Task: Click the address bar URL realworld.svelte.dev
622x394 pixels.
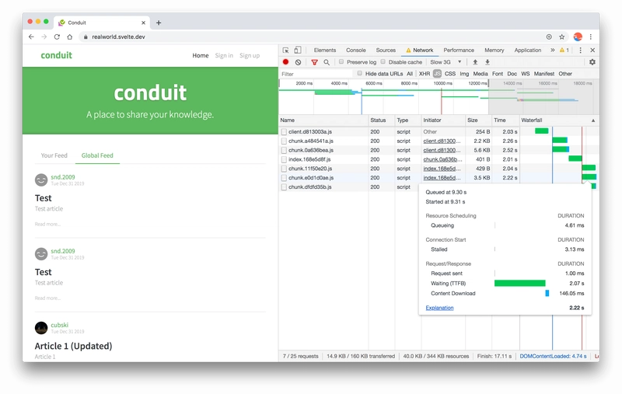Action: coord(118,37)
